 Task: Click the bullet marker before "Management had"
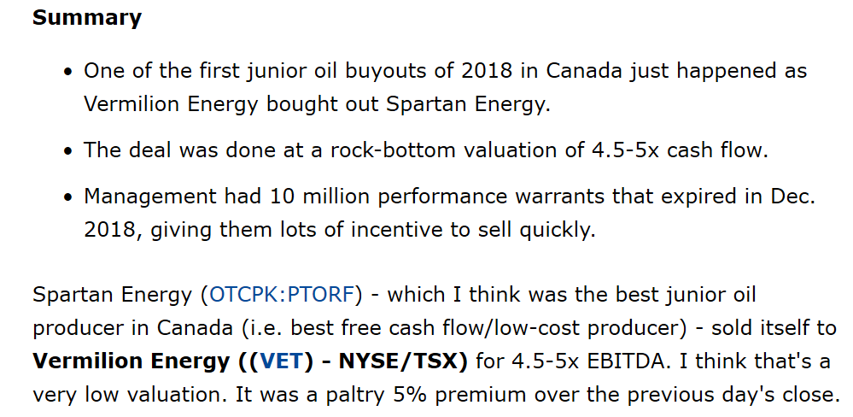[x=67, y=198]
